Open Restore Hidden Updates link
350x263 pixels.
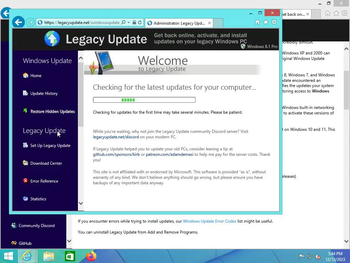[x=53, y=111]
